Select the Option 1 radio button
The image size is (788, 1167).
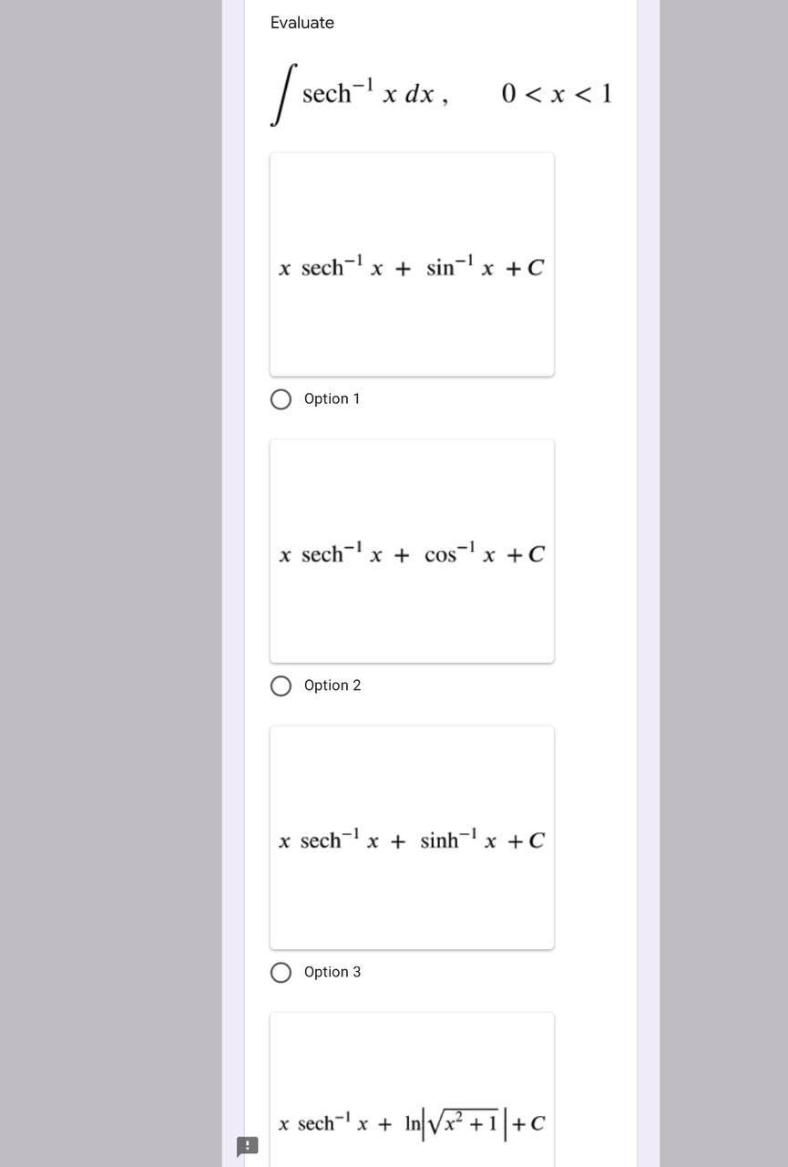[281, 398]
